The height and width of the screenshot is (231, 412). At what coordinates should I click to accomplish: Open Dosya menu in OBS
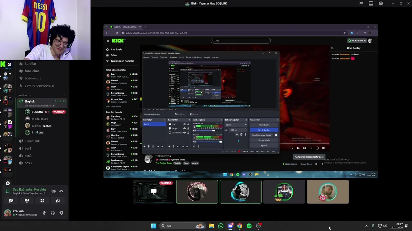(x=146, y=57)
